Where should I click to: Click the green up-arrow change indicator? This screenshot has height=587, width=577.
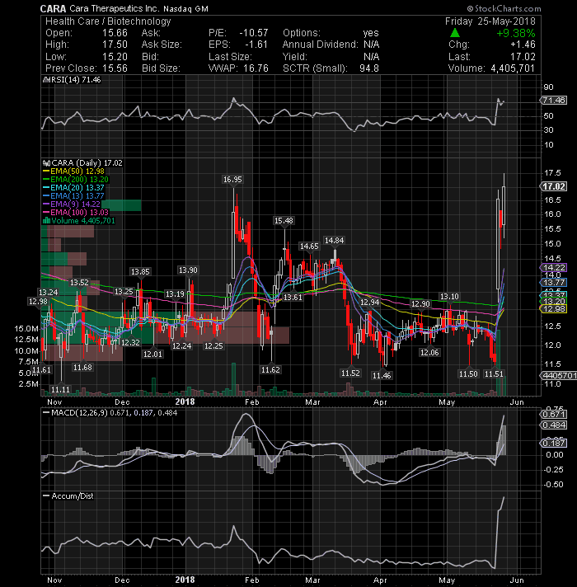click(x=455, y=33)
